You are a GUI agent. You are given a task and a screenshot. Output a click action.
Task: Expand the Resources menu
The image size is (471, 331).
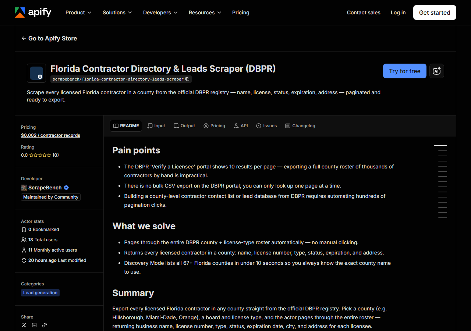[205, 13]
